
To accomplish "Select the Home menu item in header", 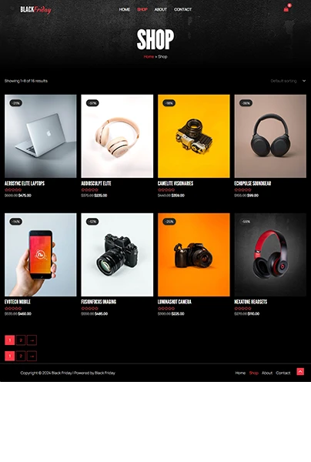I will pos(124,9).
